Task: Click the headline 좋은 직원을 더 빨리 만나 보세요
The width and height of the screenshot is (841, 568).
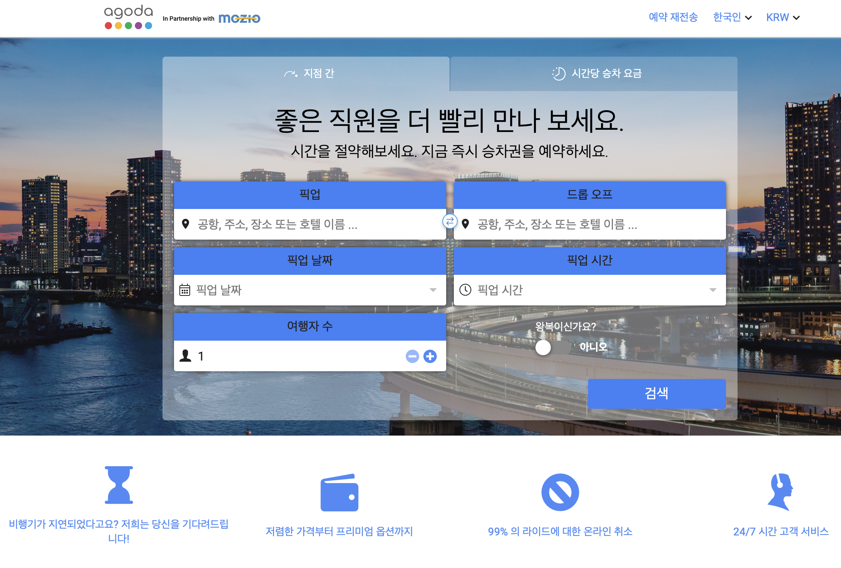Action: coord(449,121)
